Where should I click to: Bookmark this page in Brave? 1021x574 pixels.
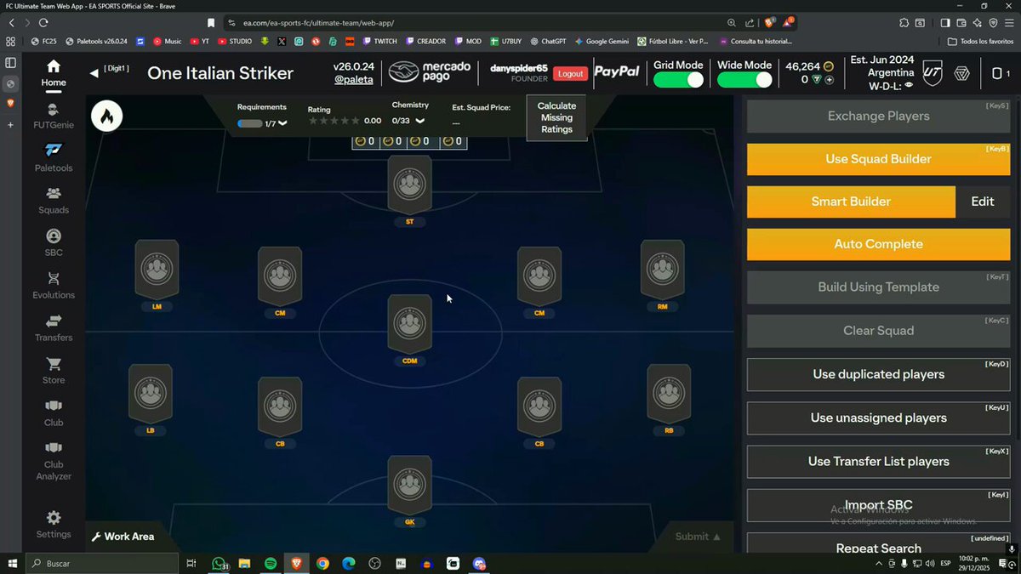pyautogui.click(x=211, y=23)
